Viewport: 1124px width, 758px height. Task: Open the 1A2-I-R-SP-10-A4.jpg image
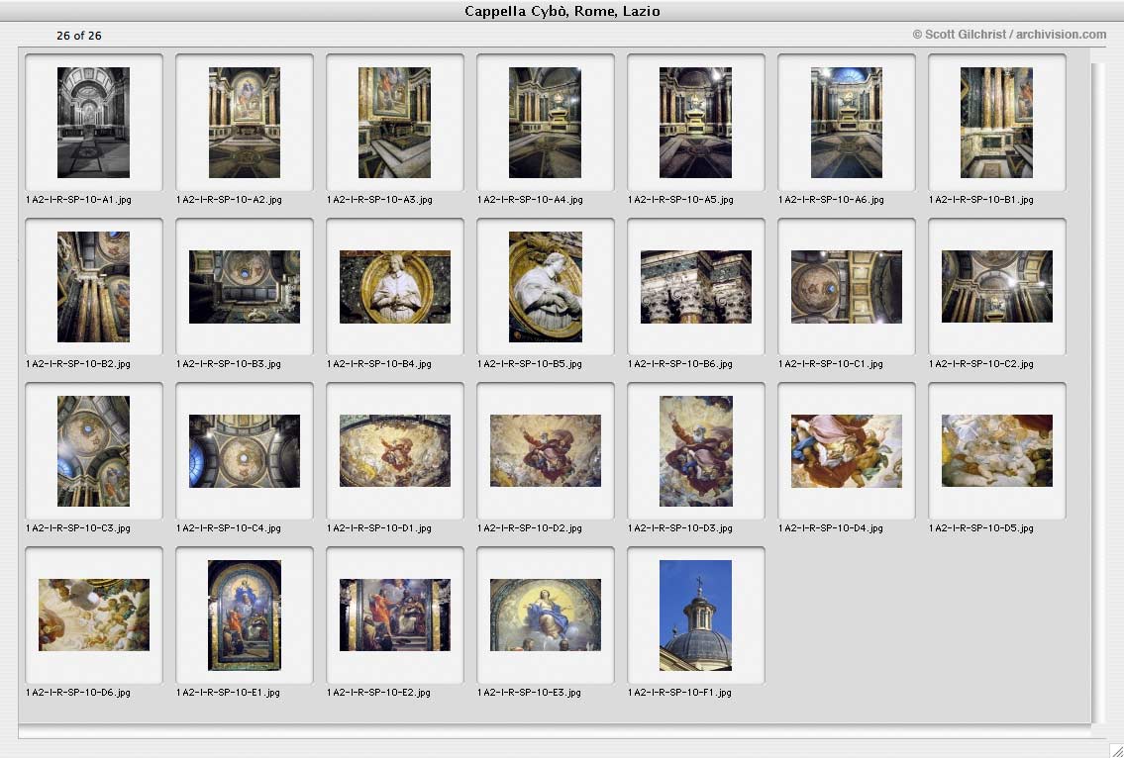click(545, 123)
